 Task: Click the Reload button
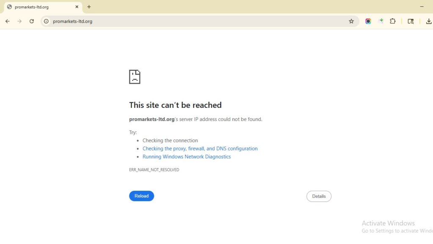click(x=141, y=196)
